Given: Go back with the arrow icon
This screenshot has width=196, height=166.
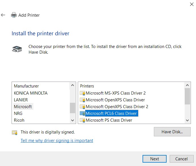Looking at the screenshot, I should (x=3, y=15).
